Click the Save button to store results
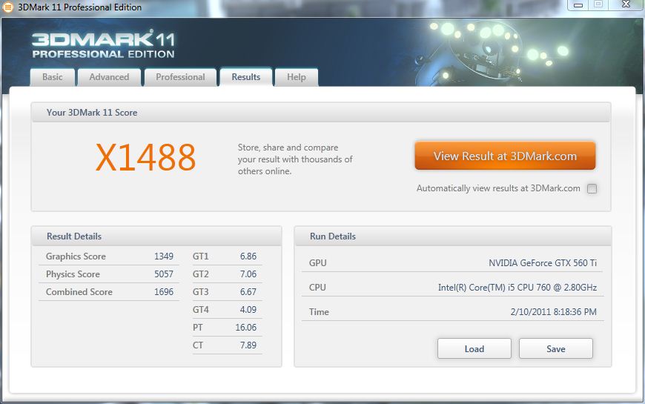 pyautogui.click(x=555, y=348)
